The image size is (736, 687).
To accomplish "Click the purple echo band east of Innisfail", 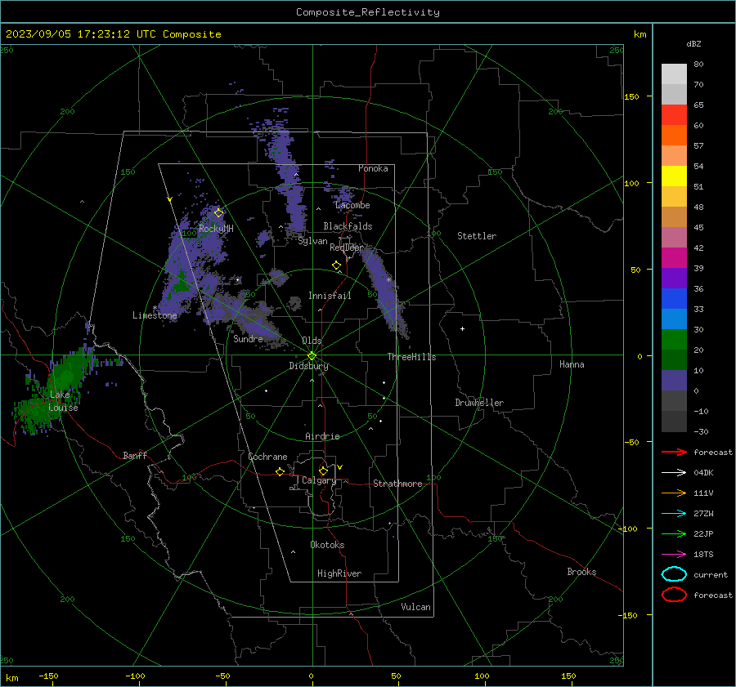I will [x=386, y=291].
